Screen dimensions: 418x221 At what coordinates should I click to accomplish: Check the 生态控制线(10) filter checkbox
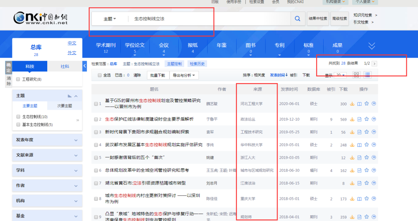pyautogui.click(x=18, y=117)
